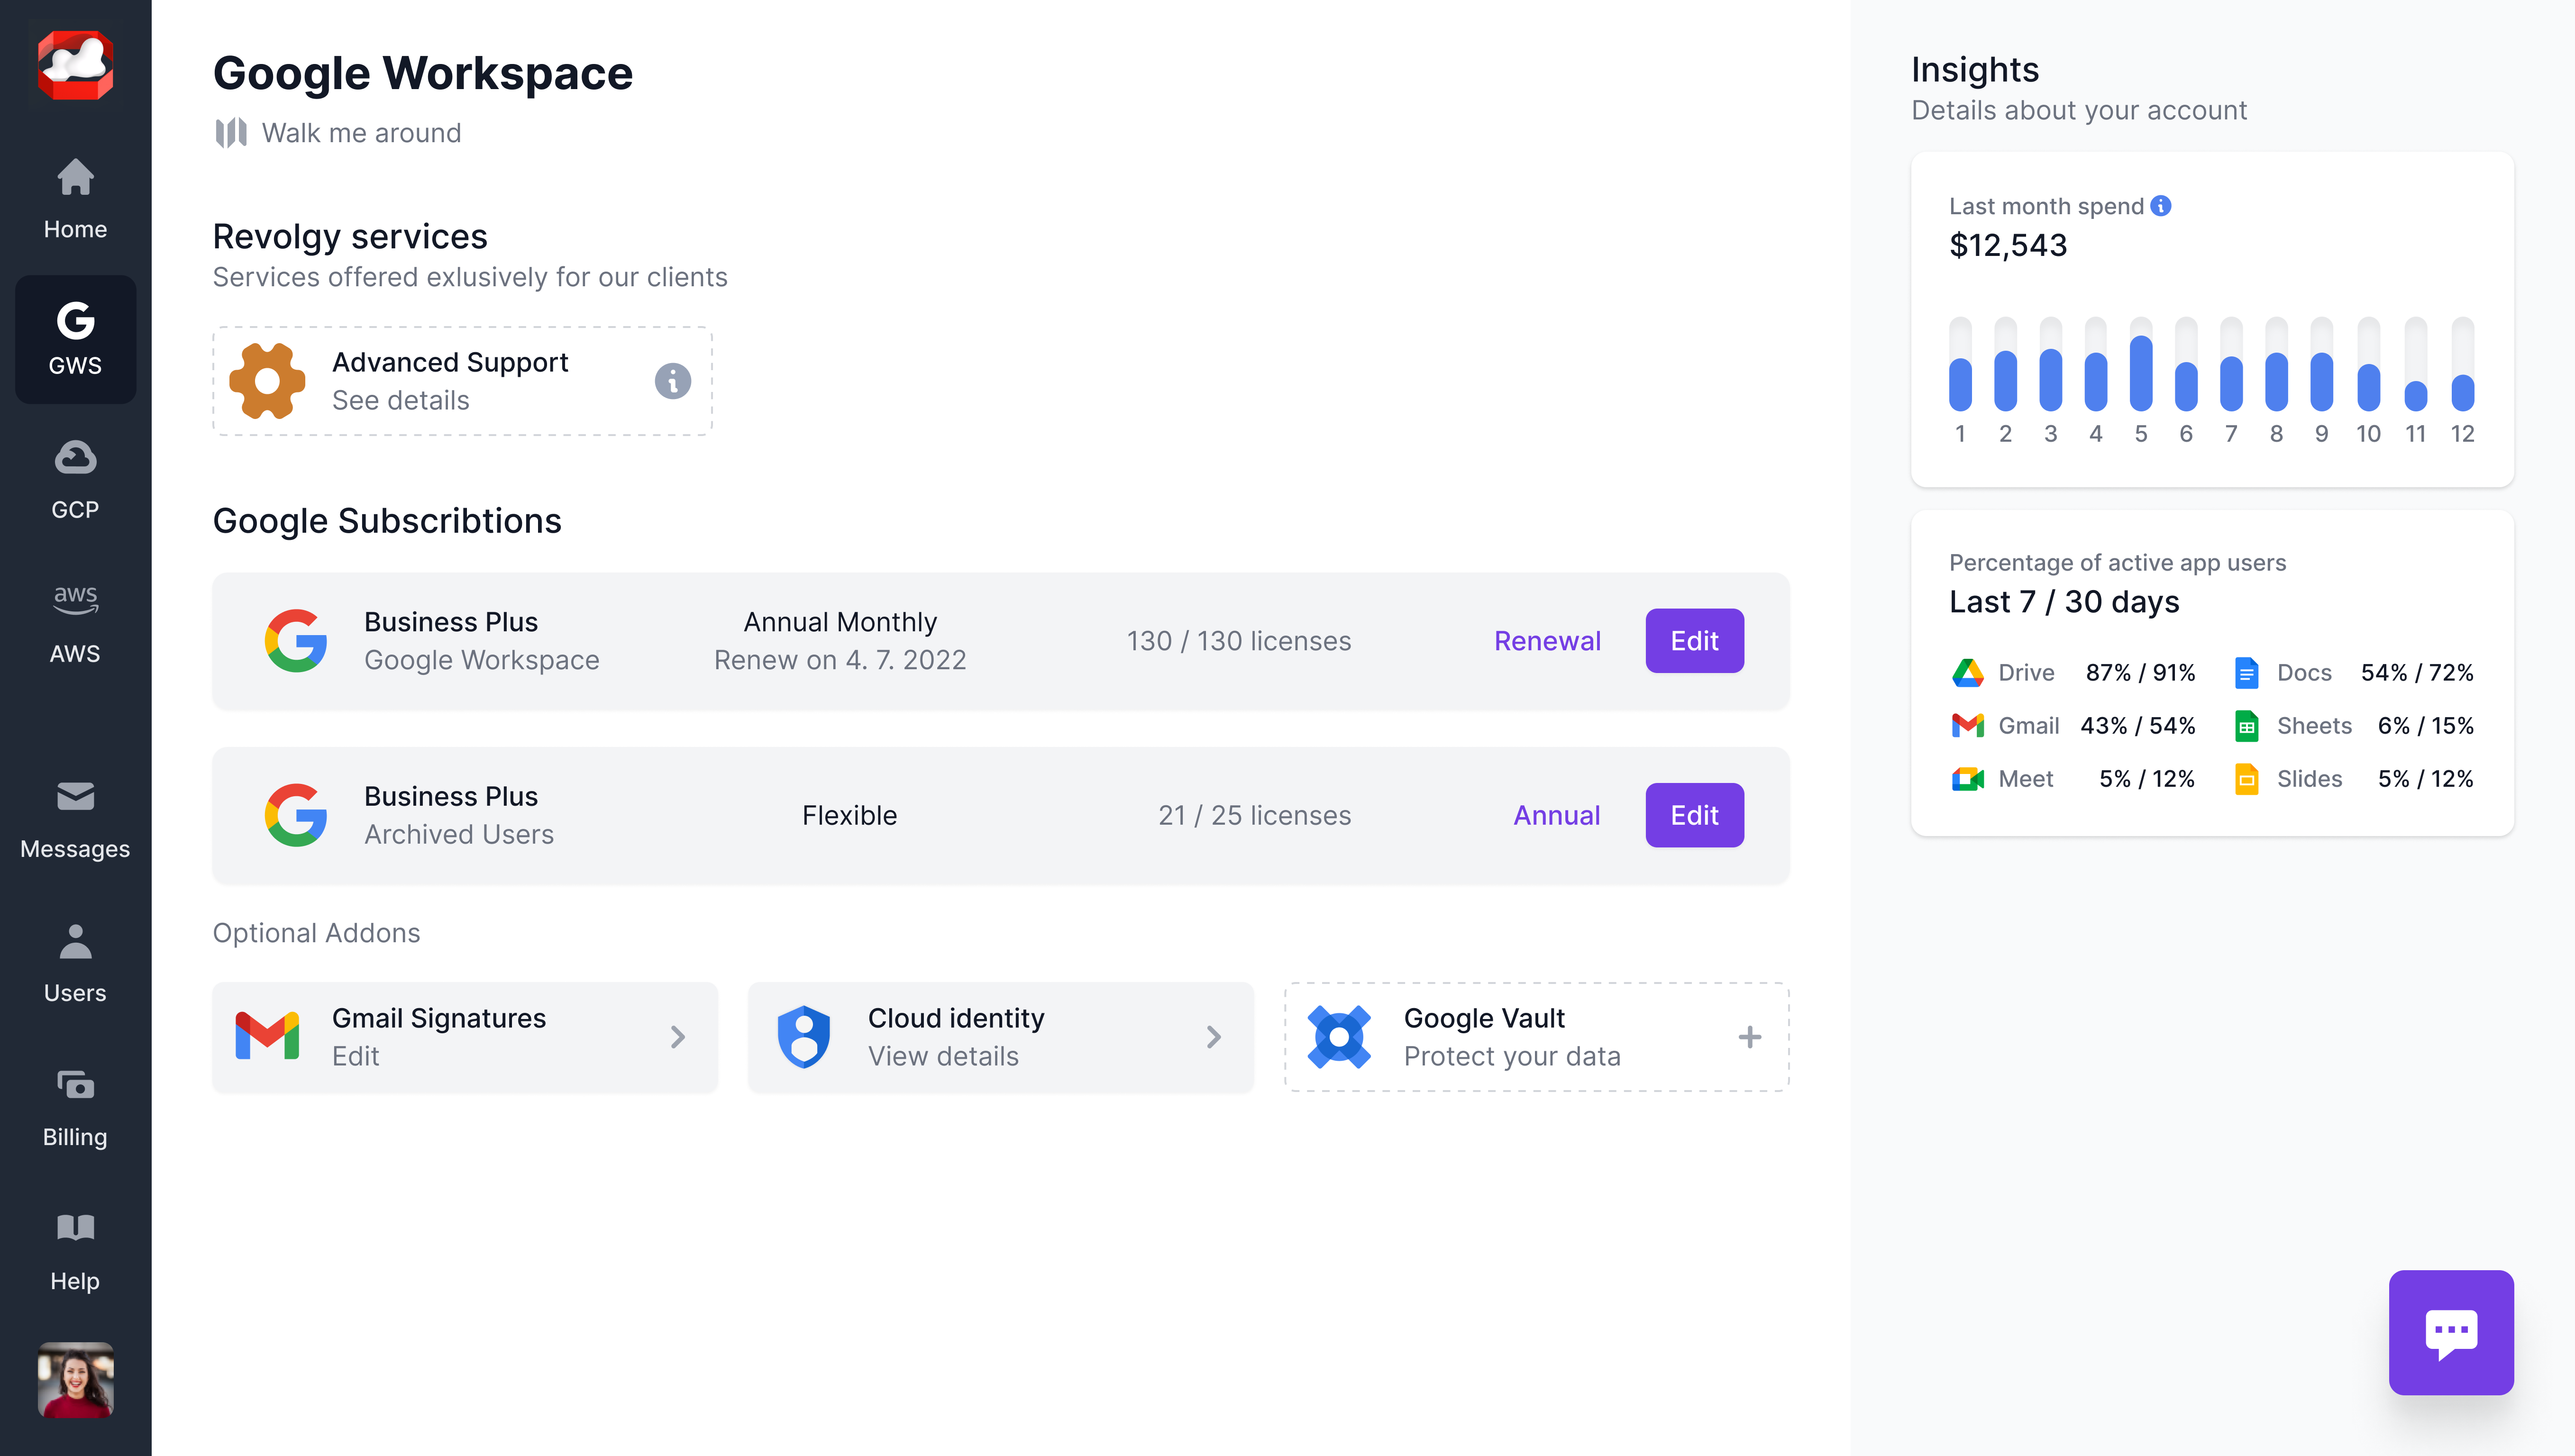This screenshot has height=1456, width=2575.
Task: Click 'Renew on 4. 7. 2022' text
Action: coord(840,660)
